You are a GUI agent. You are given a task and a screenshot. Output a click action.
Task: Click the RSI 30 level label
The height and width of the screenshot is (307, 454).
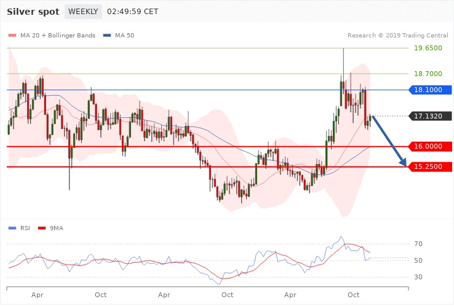click(418, 277)
